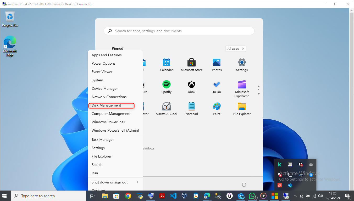Screen dimensions: 354x201
Task: Click the Start menu power button
Action: coord(244,185)
